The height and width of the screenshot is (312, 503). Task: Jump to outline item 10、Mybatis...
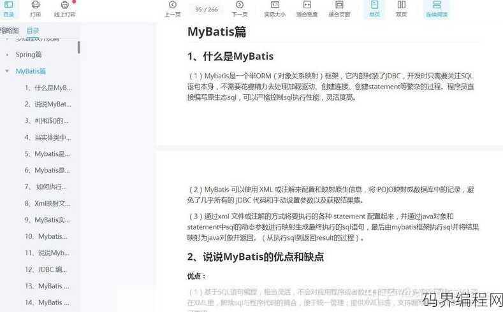(46, 236)
